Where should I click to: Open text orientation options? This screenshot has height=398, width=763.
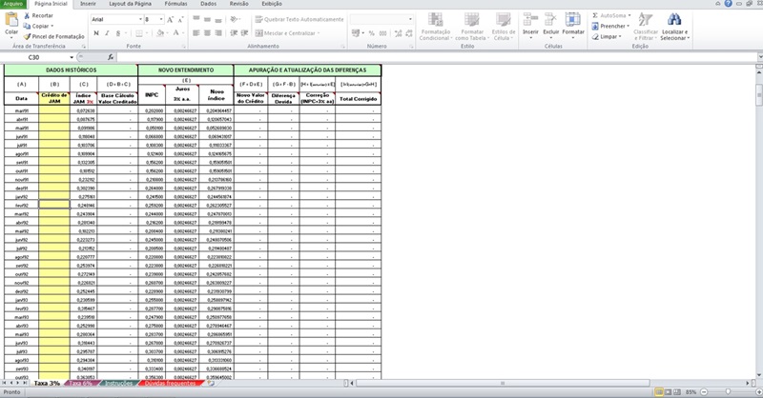pos(236,19)
